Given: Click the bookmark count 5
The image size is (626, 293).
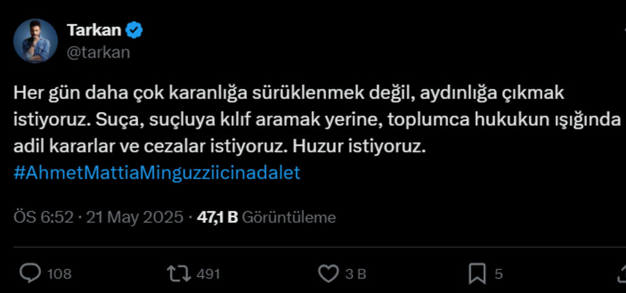Looking at the screenshot, I should (498, 274).
